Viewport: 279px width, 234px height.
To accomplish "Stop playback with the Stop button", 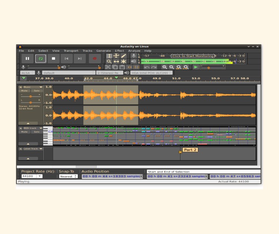I will click(53, 58).
